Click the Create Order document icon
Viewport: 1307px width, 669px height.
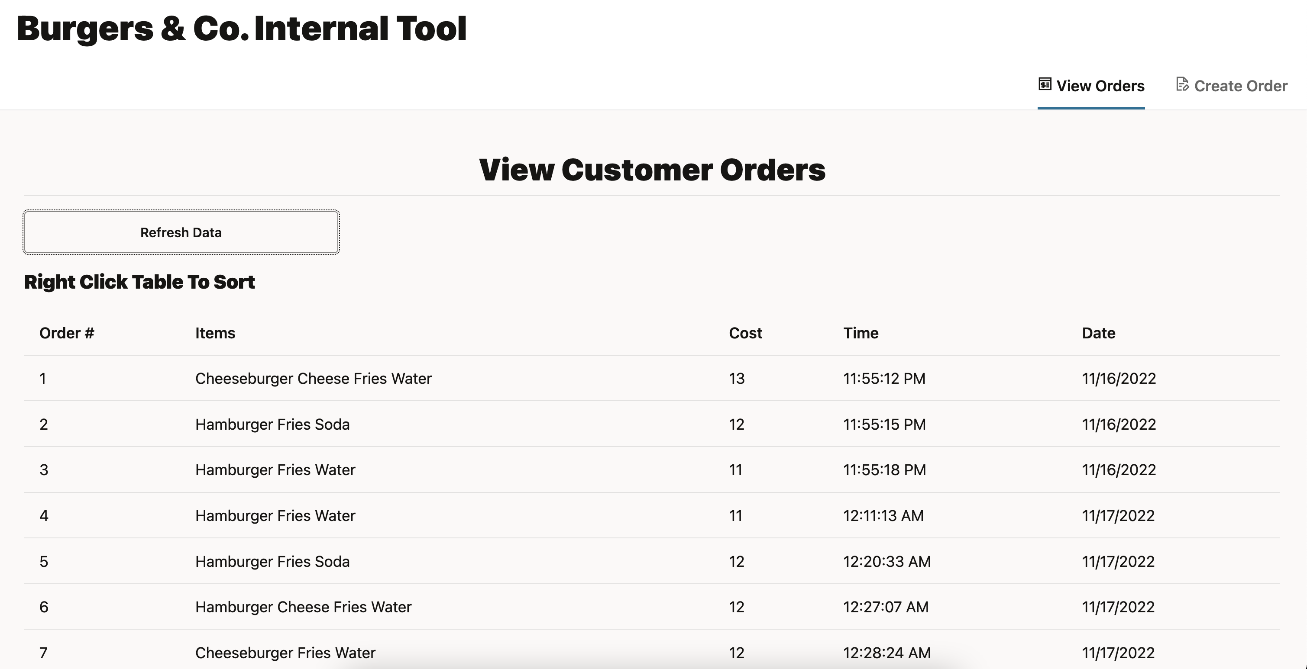(x=1182, y=84)
